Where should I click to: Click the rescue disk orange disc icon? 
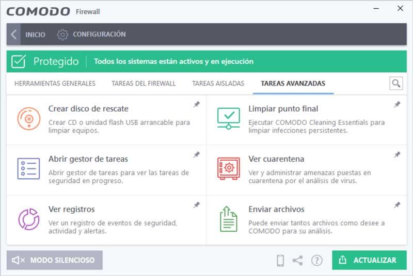29,119
